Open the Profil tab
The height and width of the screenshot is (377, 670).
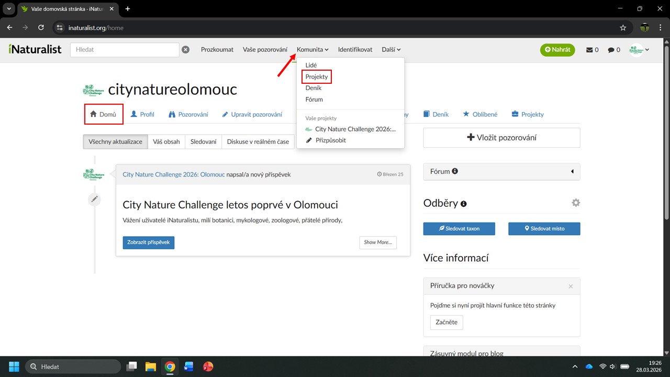click(142, 114)
